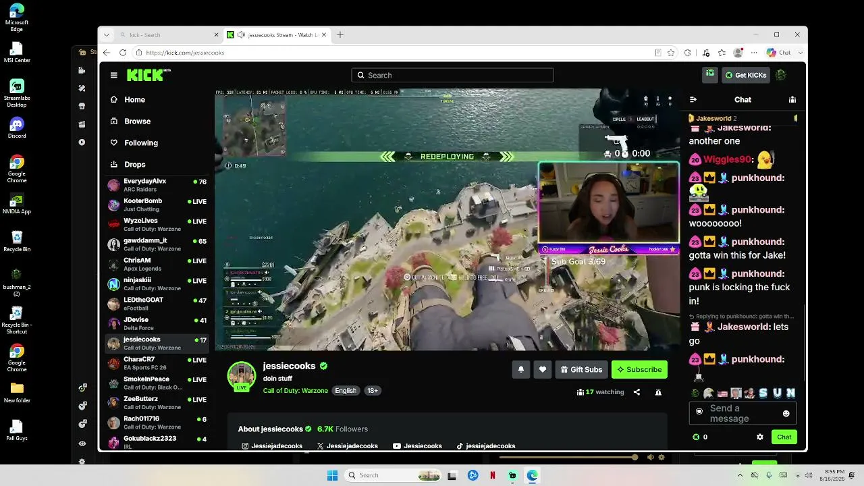Turn on notifications with the bell icon
Image resolution: width=864 pixels, height=486 pixels.
[521, 369]
